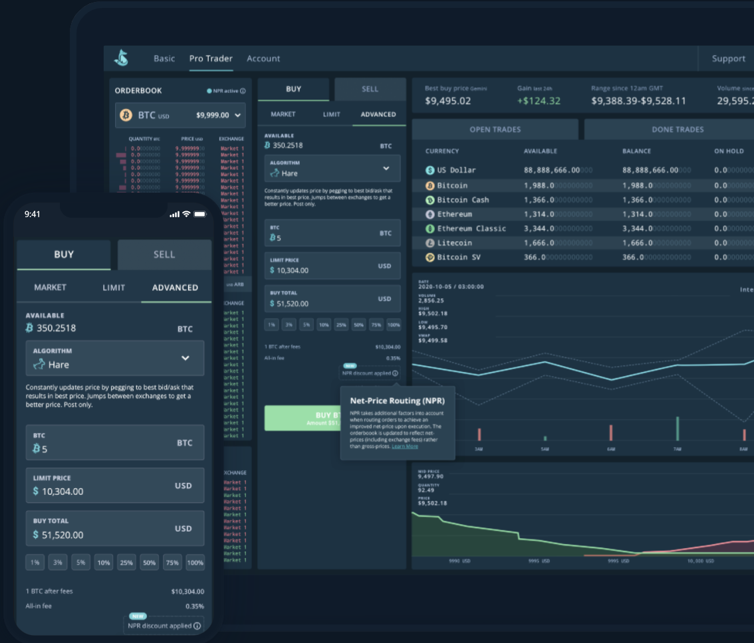This screenshot has height=643, width=754.
Task: Tap the 100% button on the phone
Action: click(x=195, y=562)
